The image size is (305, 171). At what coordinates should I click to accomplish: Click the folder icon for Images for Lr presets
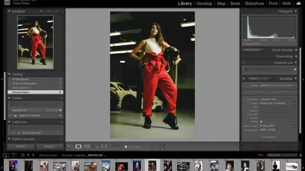click(x=15, y=115)
